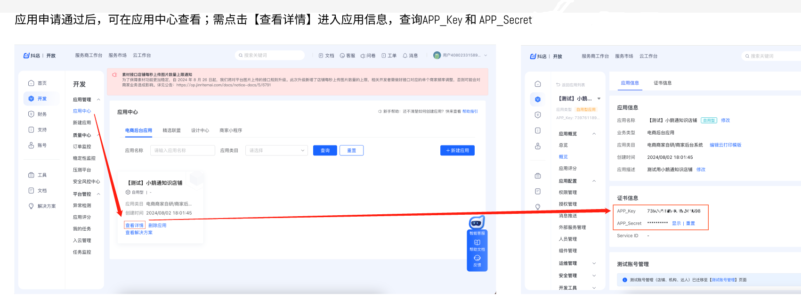Switch to 商家小程序 tab
801x308 pixels.
pyautogui.click(x=231, y=130)
